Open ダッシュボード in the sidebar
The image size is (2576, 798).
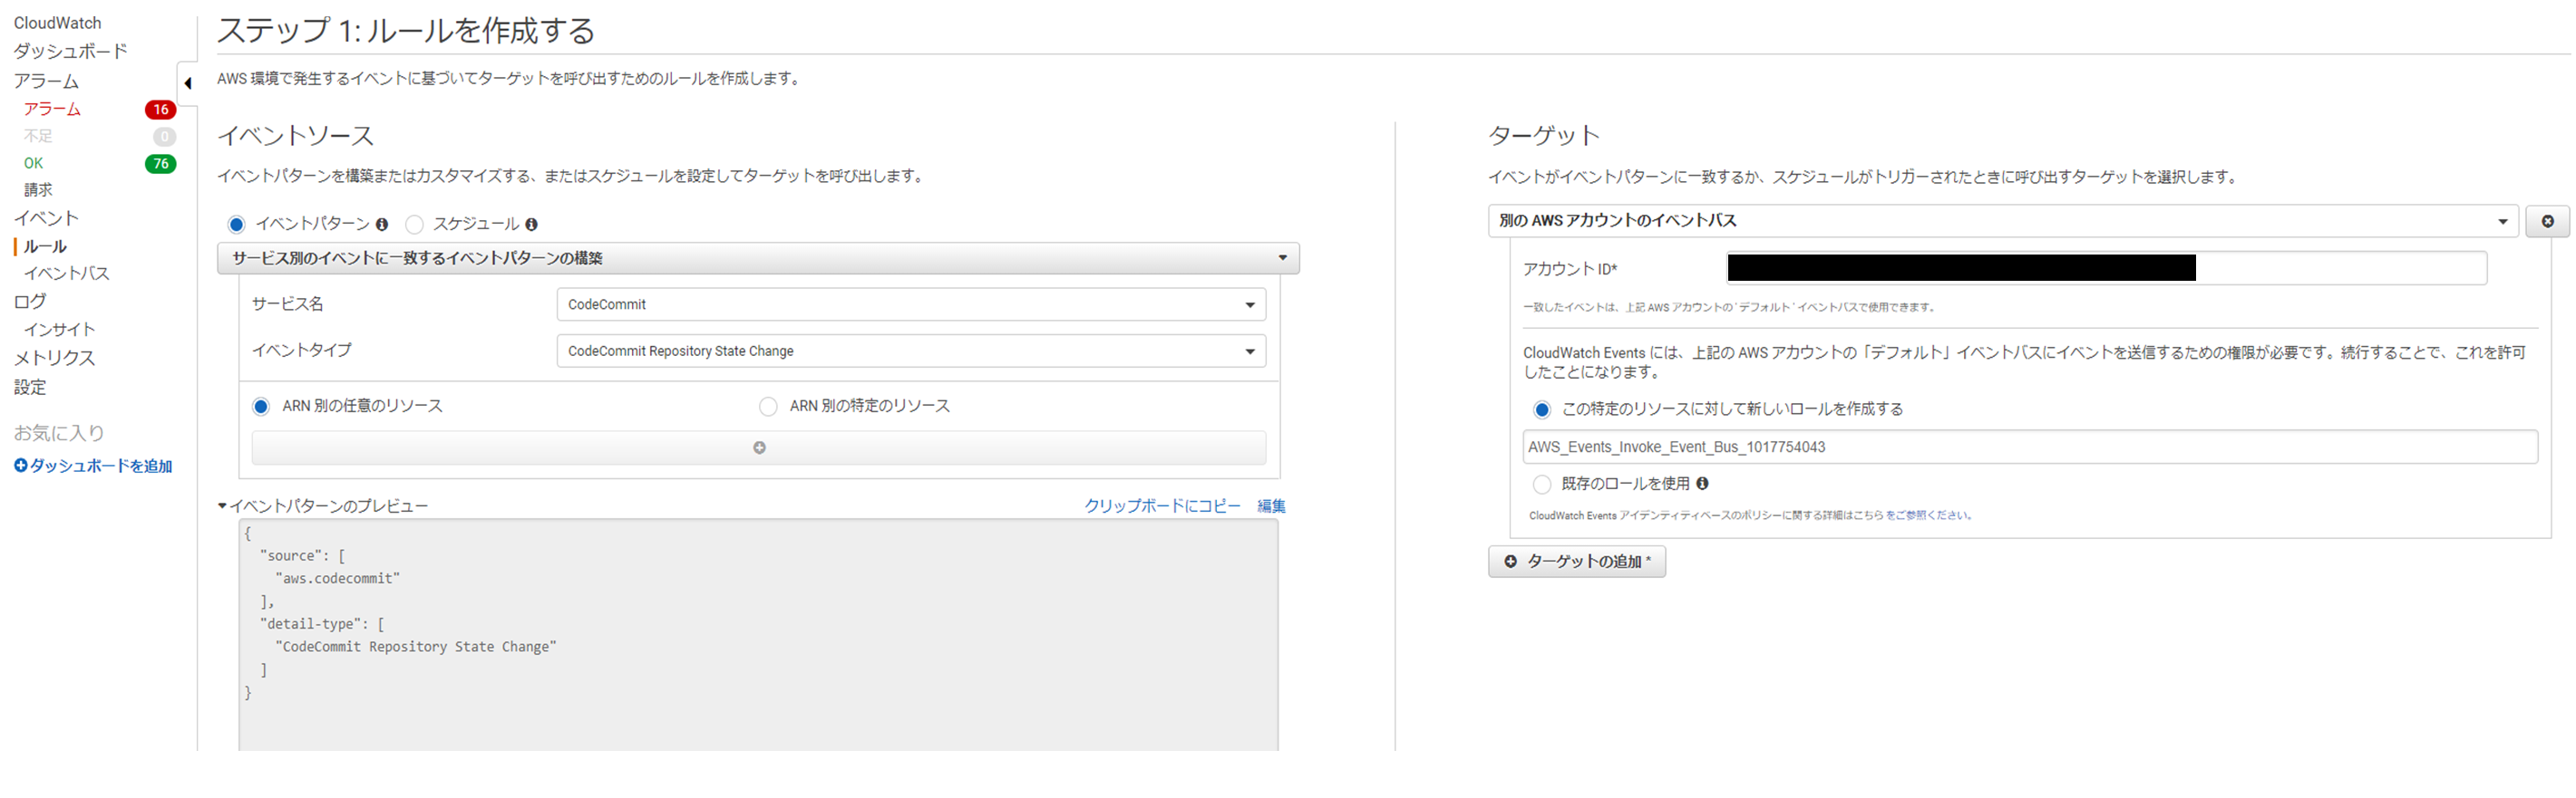(70, 51)
